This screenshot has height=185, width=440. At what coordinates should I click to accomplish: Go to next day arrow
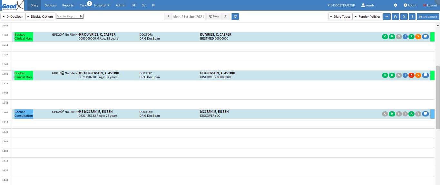226,16
